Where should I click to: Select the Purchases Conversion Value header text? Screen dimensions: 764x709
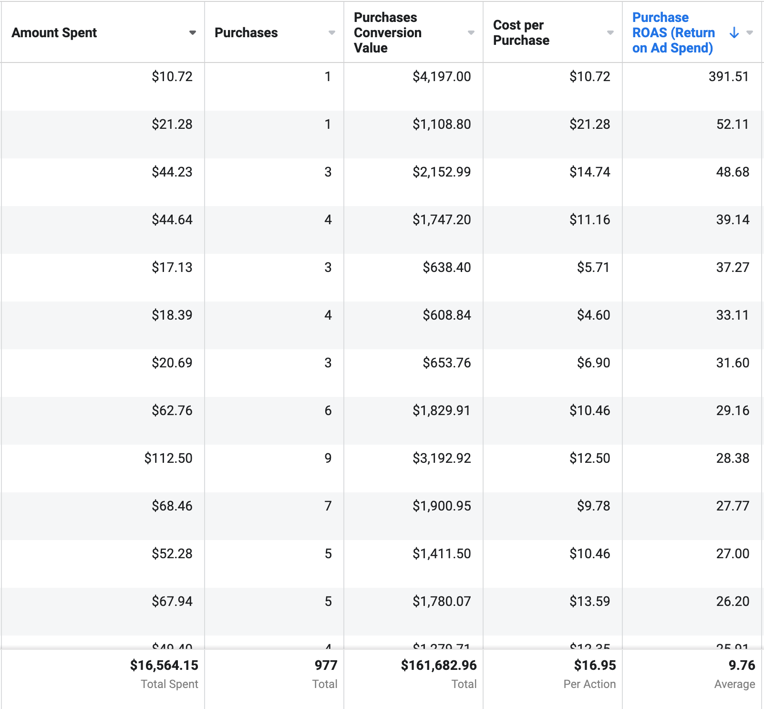(387, 32)
